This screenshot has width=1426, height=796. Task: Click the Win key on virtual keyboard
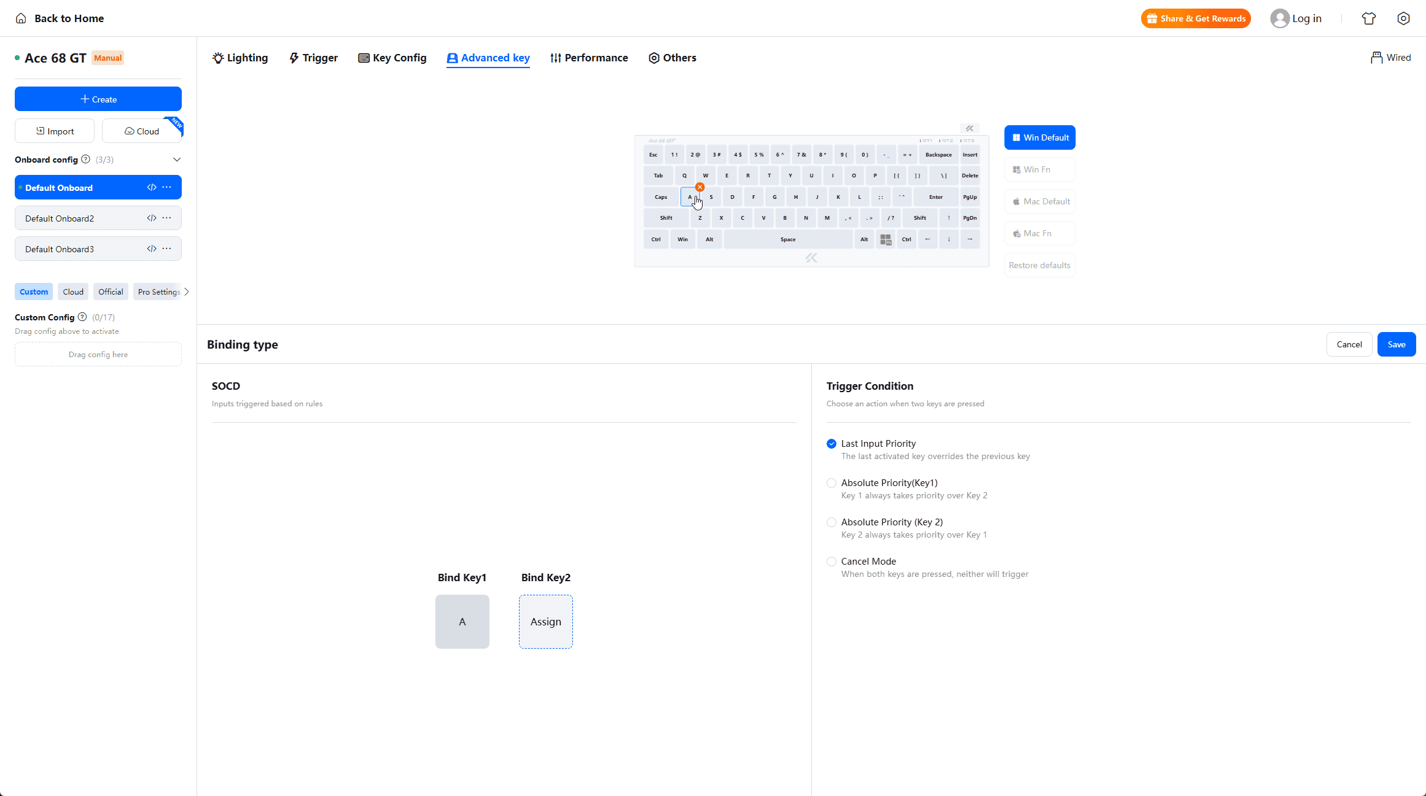point(682,239)
